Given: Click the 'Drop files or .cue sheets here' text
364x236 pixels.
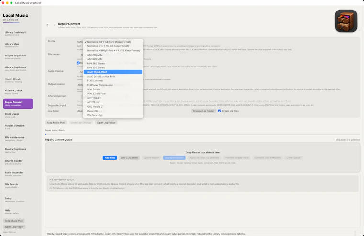Looking at the screenshot, I should click(x=203, y=152).
